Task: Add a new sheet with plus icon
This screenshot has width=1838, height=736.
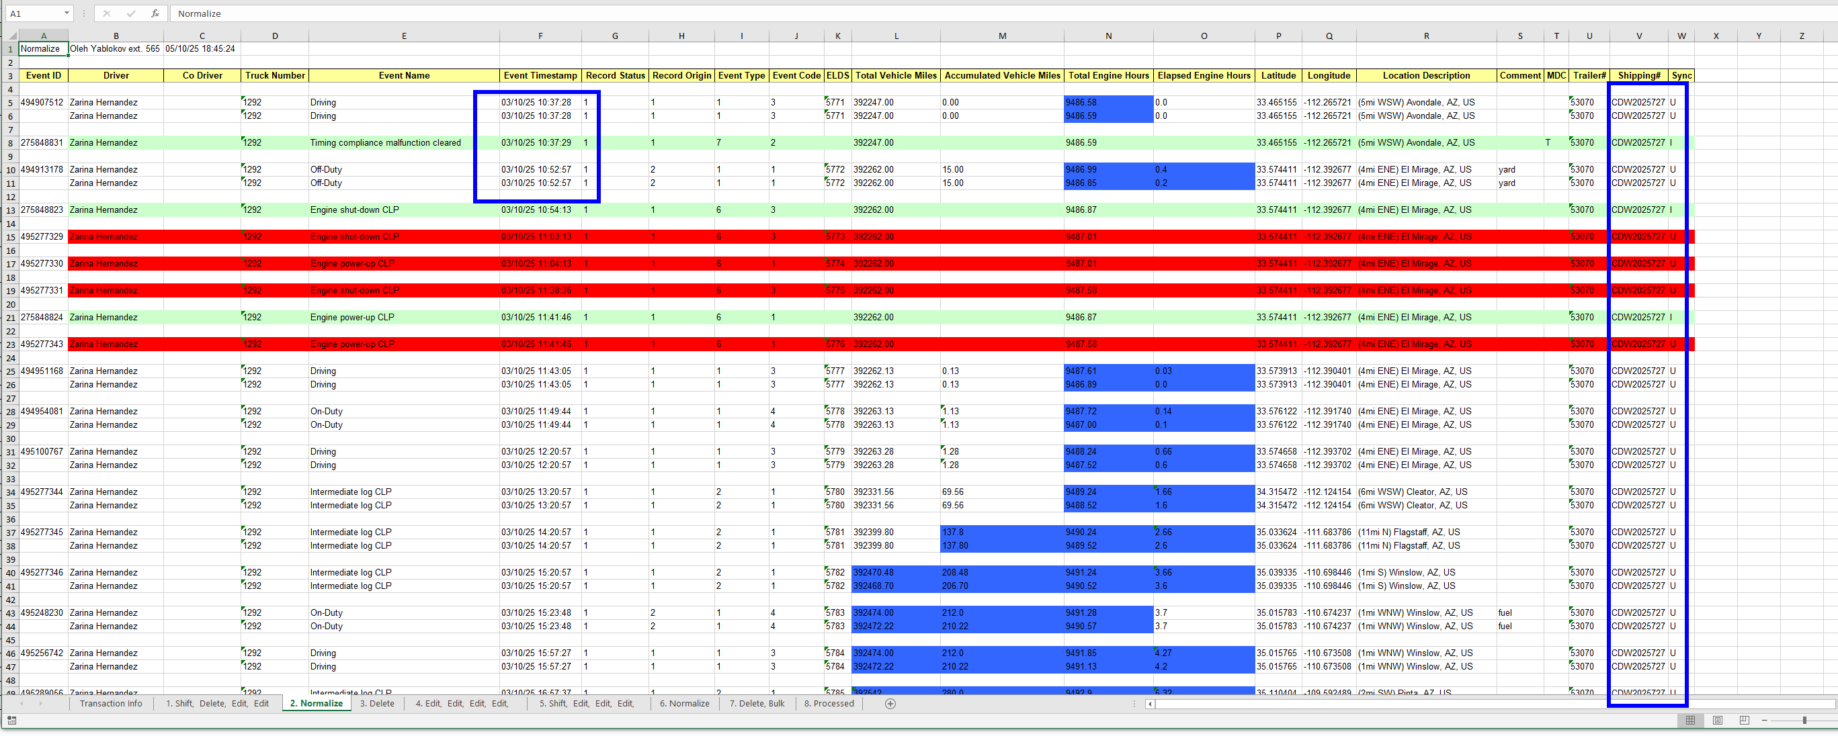Action: [890, 704]
